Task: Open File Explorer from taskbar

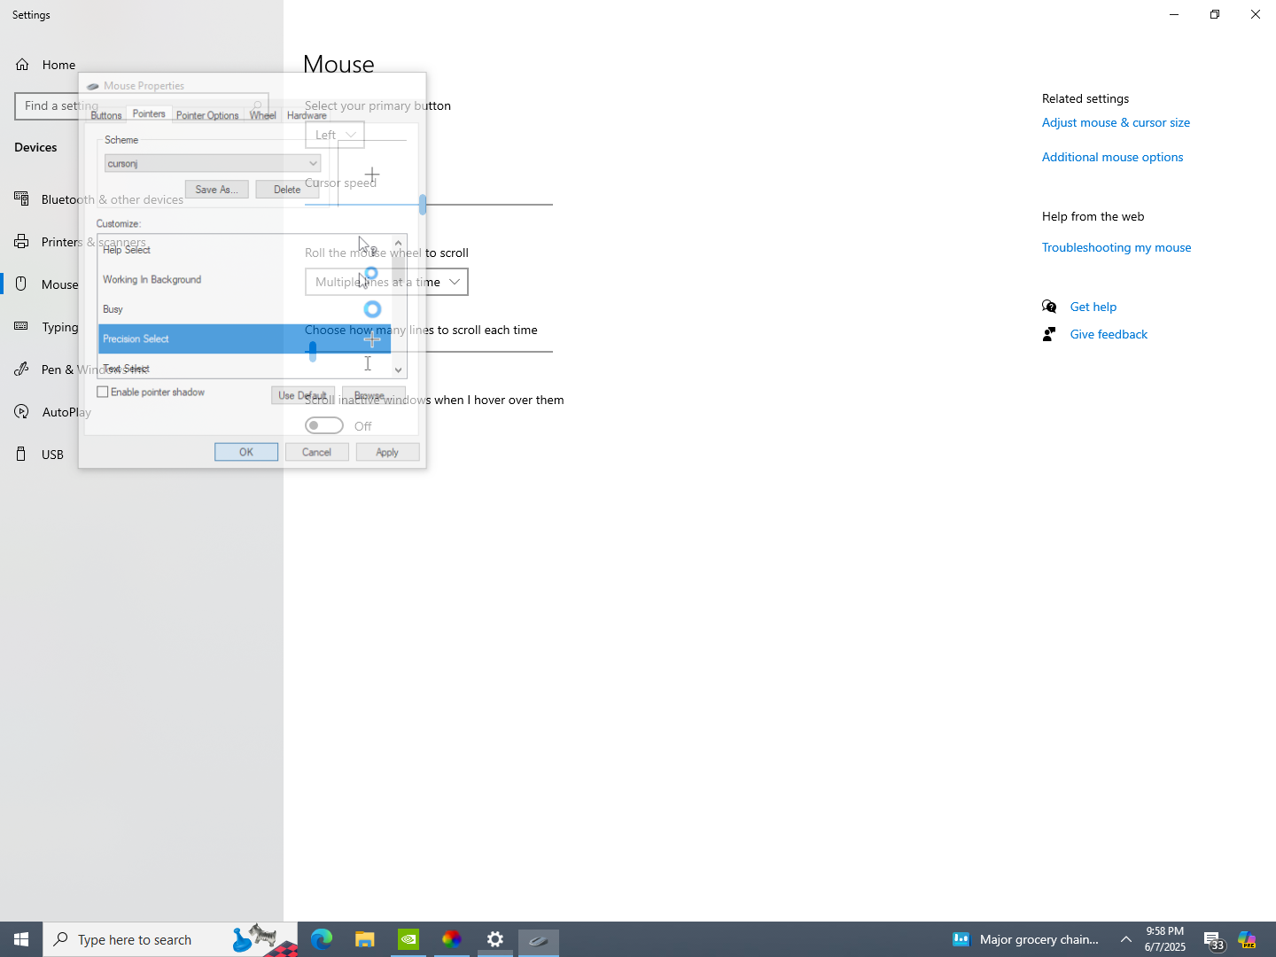Action: click(365, 939)
